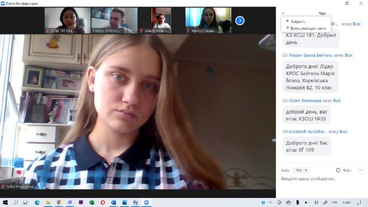This screenshot has width=368, height=207.
Task: Open Google Chrome from the taskbar
Action: click(x=59, y=202)
